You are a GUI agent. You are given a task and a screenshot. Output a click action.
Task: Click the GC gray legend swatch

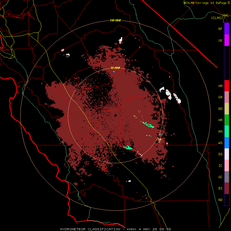tap(227, 177)
